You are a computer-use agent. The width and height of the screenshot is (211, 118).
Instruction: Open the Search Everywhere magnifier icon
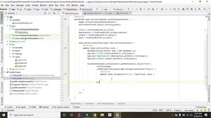click(204, 9)
